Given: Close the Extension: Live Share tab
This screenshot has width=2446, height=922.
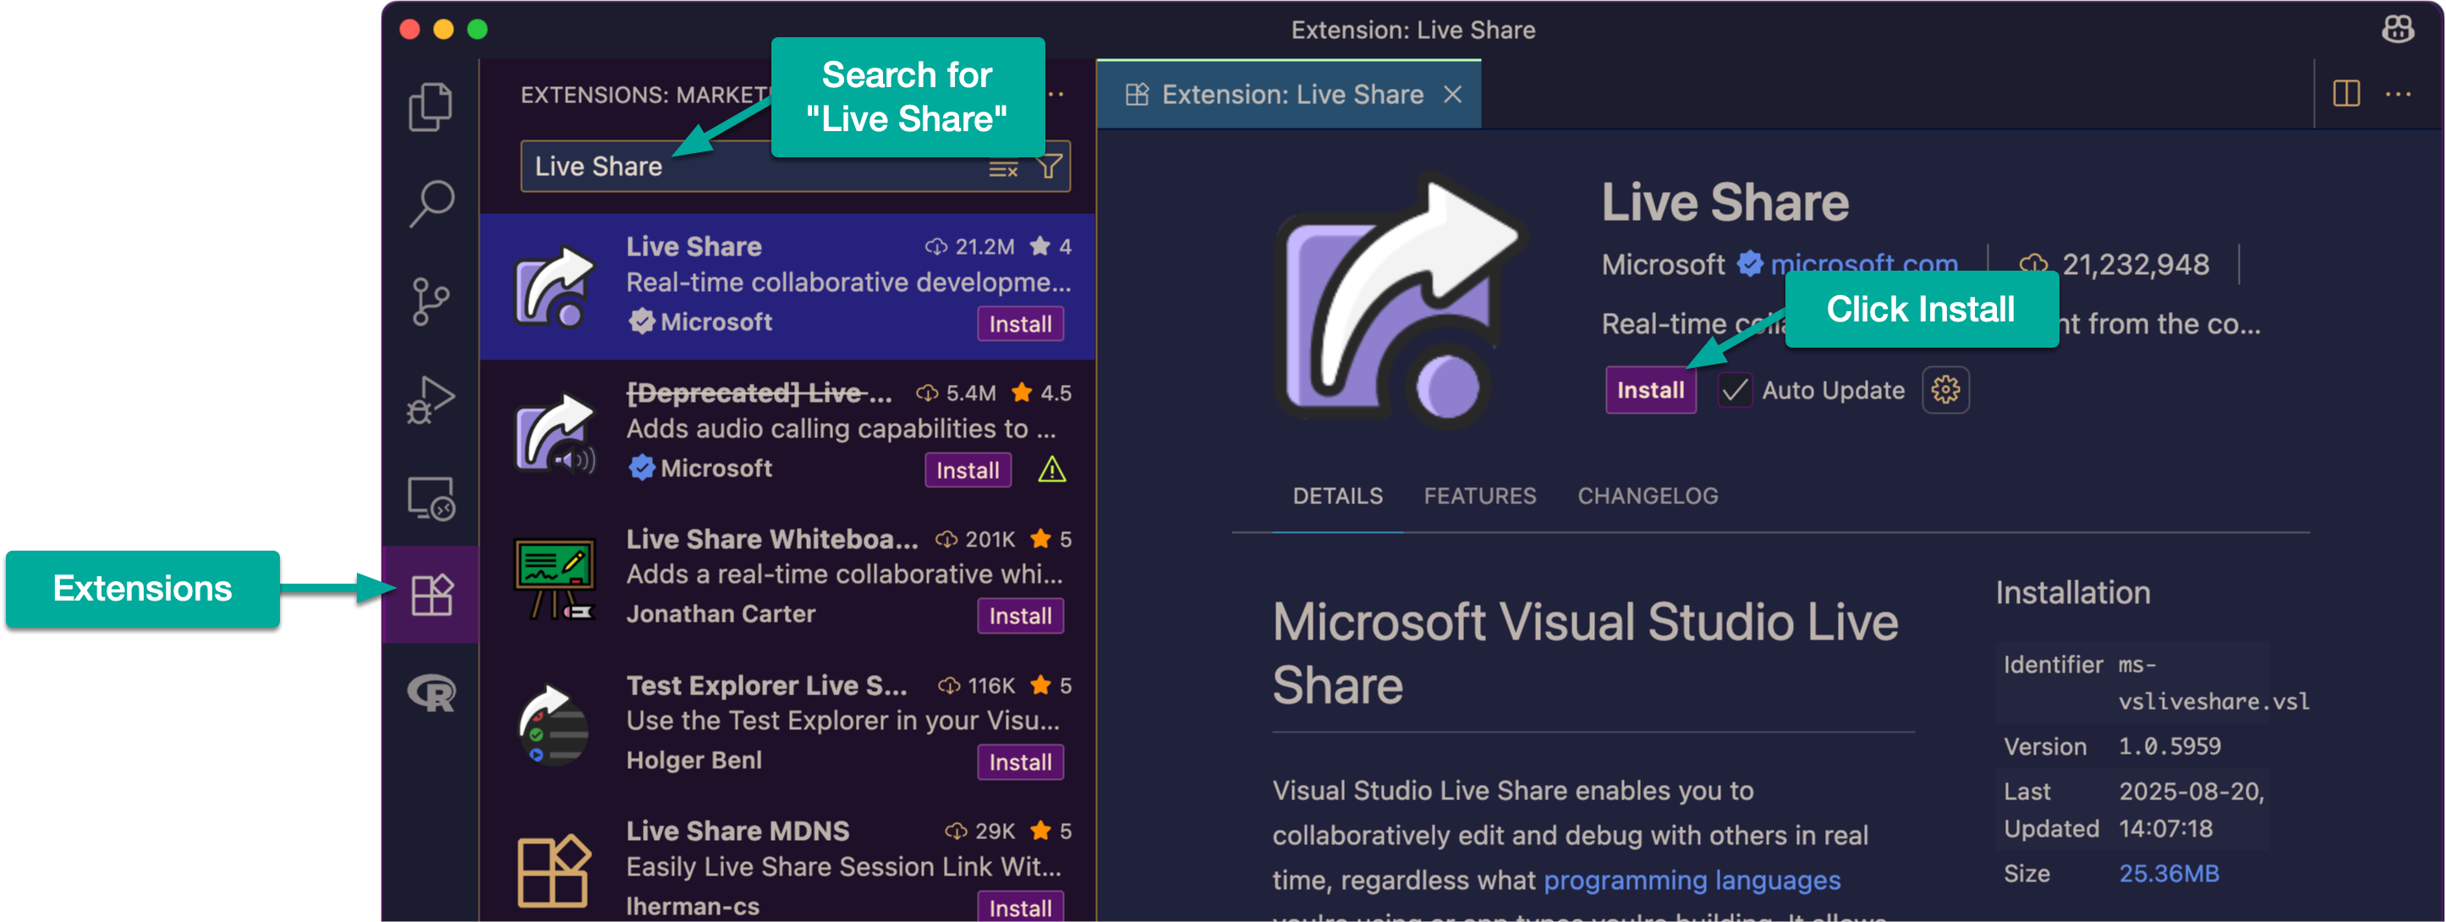Looking at the screenshot, I should click(x=1452, y=94).
